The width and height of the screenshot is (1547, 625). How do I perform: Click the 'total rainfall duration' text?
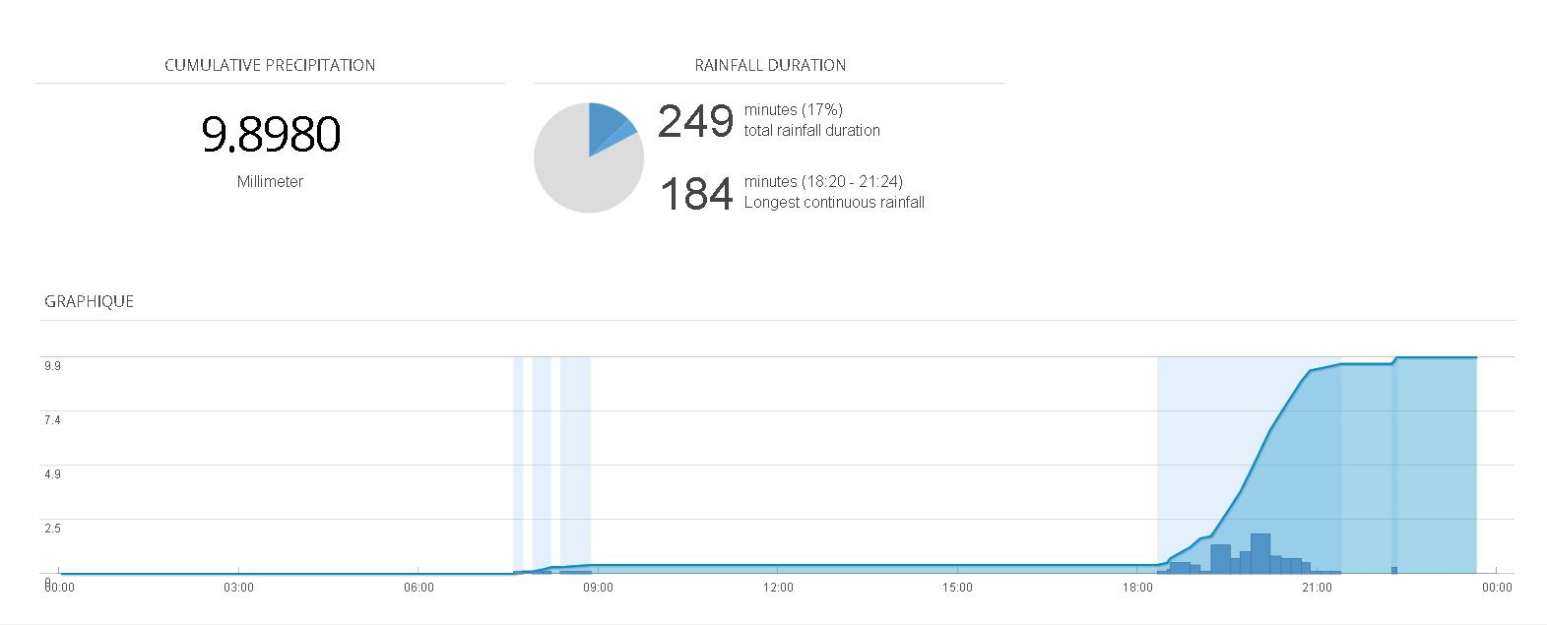[x=812, y=131]
